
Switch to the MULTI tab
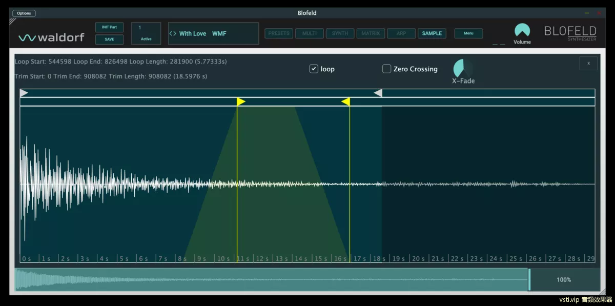pos(309,33)
